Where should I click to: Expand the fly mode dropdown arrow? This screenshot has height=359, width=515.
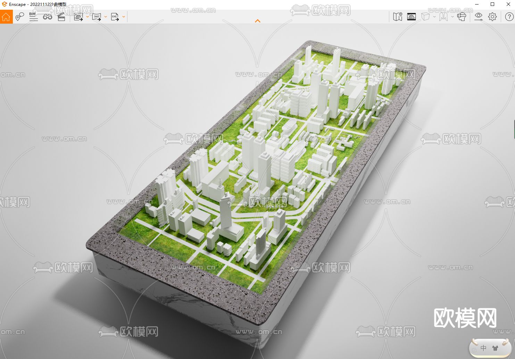pyautogui.click(x=452, y=16)
